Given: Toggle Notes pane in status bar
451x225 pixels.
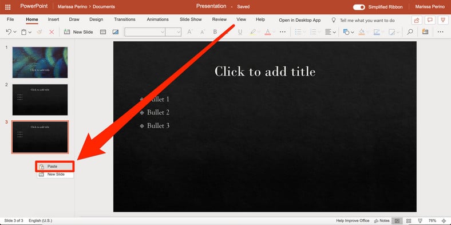Looking at the screenshot, I should click(x=382, y=220).
